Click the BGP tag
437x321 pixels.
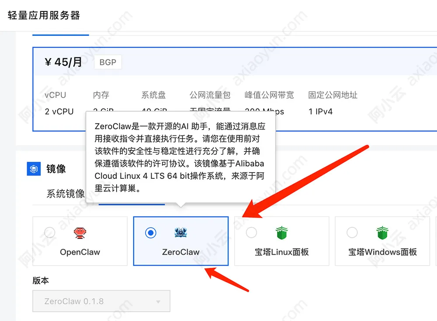(108, 62)
